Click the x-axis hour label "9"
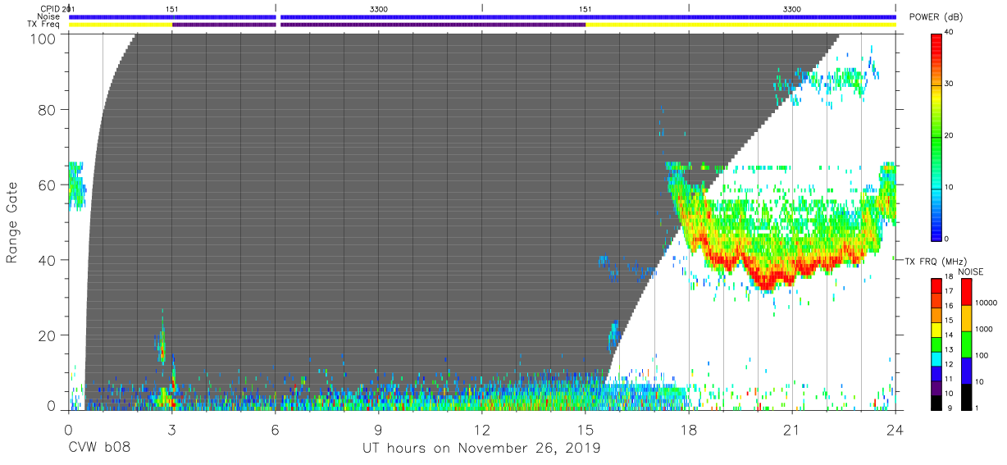1007x465 pixels. [378, 428]
